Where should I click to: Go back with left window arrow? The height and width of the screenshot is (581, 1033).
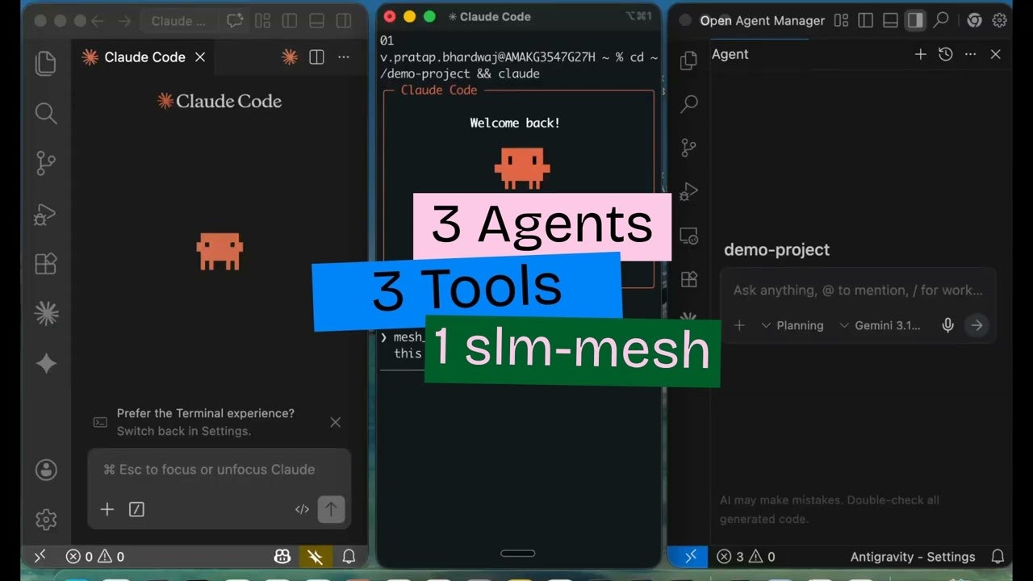(98, 21)
